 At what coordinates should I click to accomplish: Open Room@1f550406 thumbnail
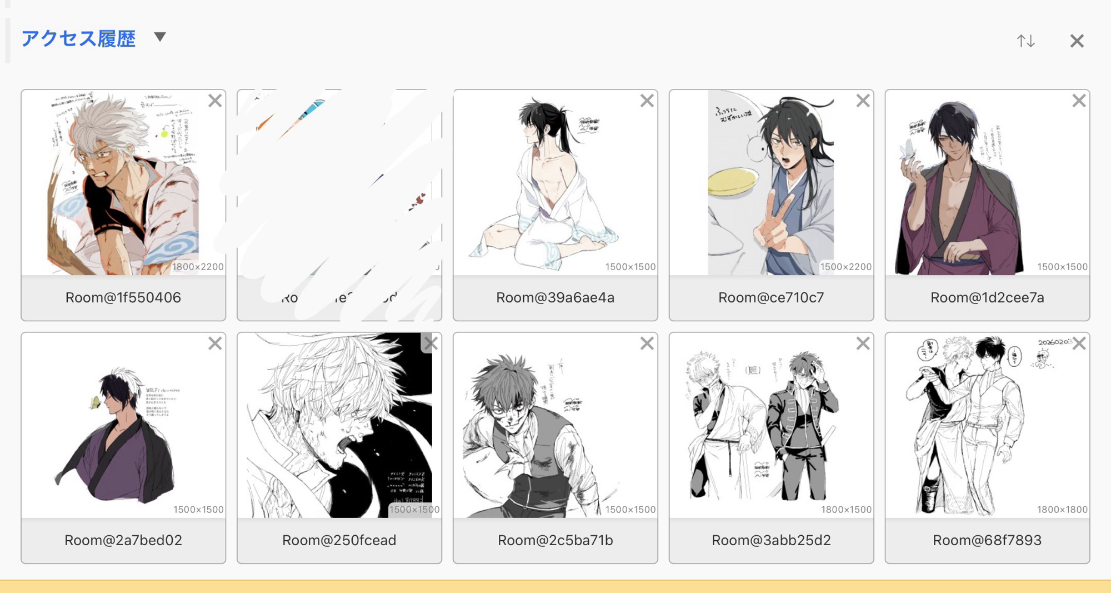point(123,182)
